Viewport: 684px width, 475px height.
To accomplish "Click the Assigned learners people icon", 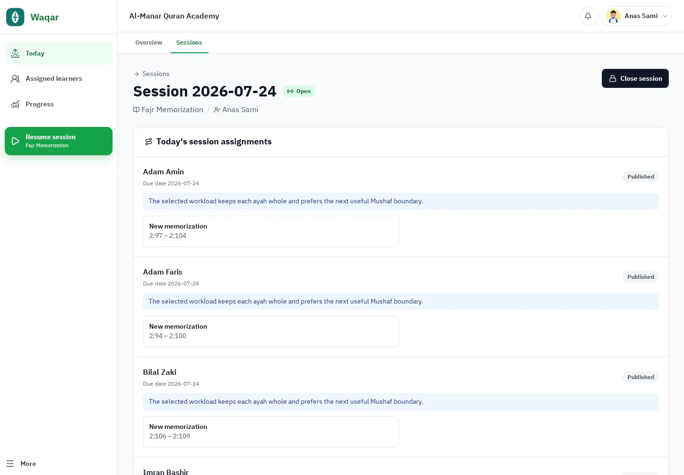I will pyautogui.click(x=15, y=79).
